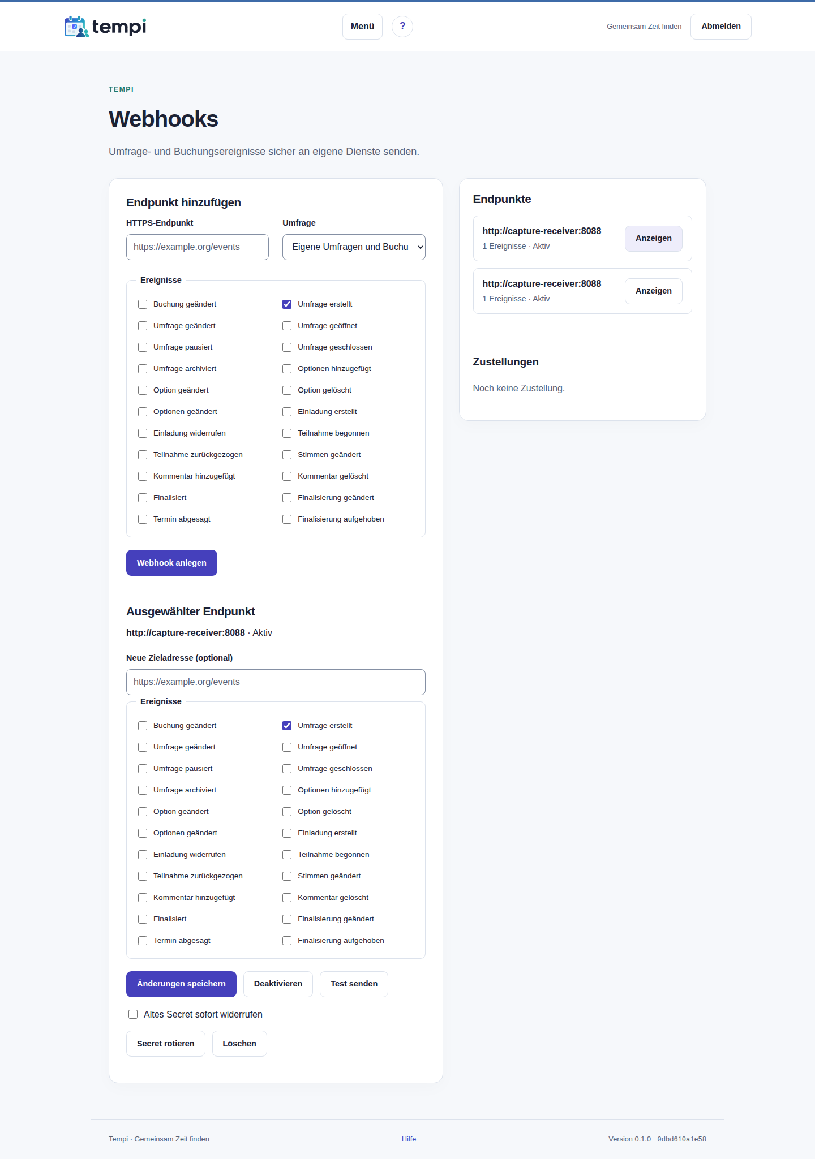Click the Webhook anlegen button
The image size is (815, 1159).
(171, 563)
